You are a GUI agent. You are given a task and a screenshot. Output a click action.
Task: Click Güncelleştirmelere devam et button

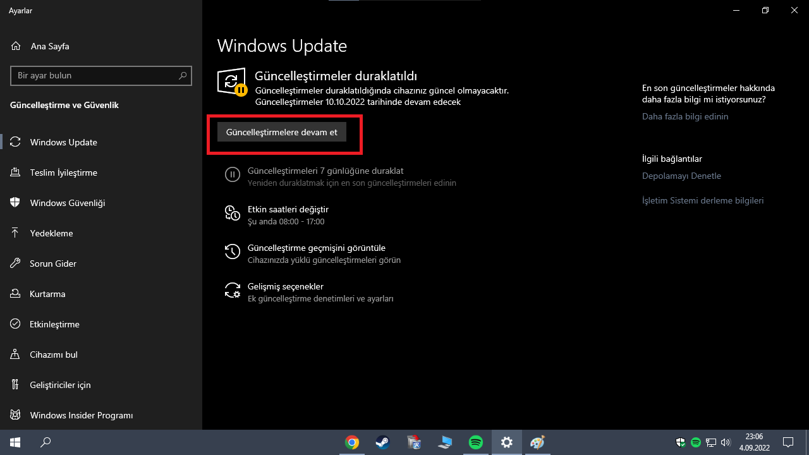click(282, 132)
